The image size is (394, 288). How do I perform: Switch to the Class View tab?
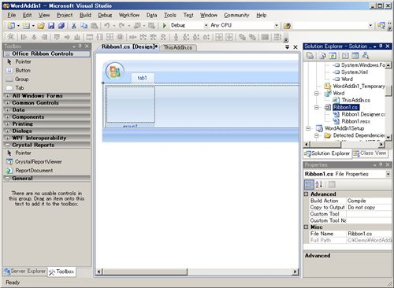tap(370, 153)
